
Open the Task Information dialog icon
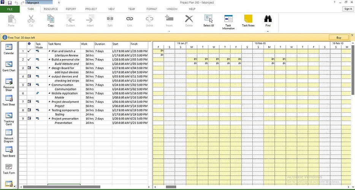click(228, 19)
